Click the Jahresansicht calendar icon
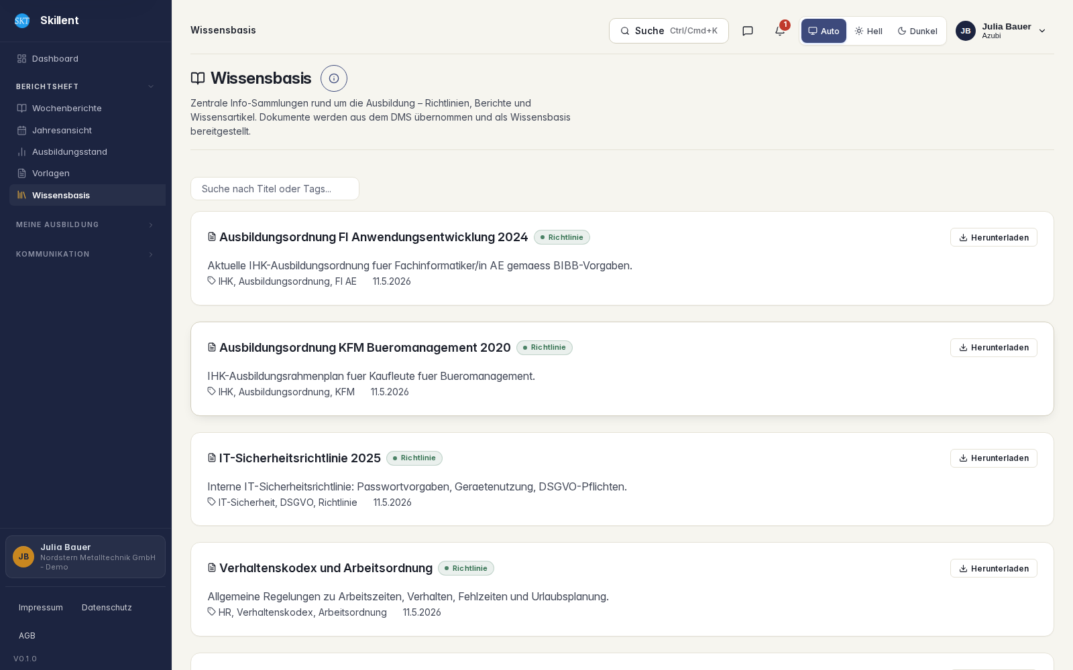The height and width of the screenshot is (670, 1073). pos(21,130)
